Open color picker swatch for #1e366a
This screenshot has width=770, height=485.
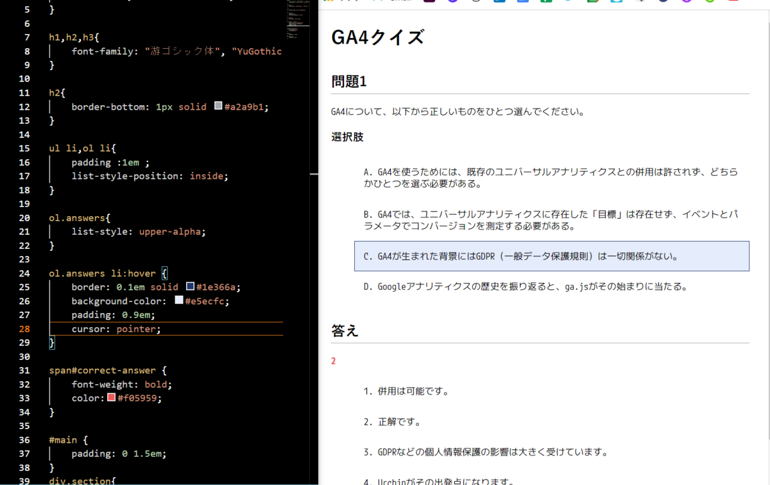[190, 287]
